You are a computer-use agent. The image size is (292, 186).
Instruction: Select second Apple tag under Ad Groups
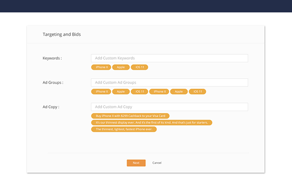[179, 91]
